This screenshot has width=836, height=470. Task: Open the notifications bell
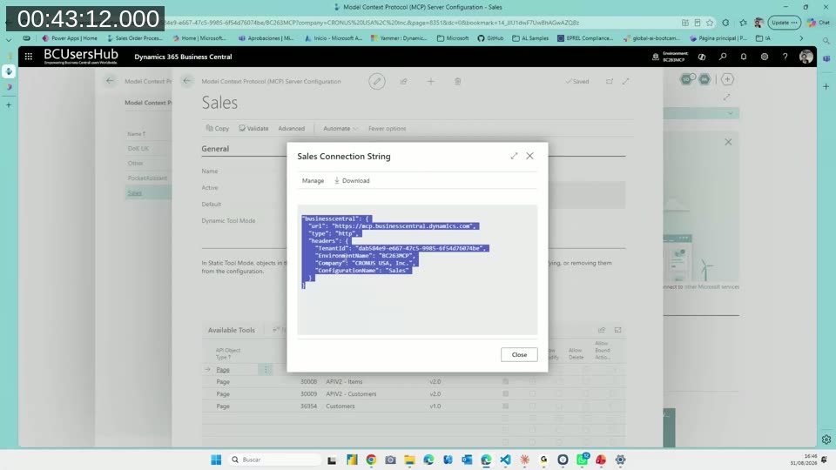pos(744,57)
